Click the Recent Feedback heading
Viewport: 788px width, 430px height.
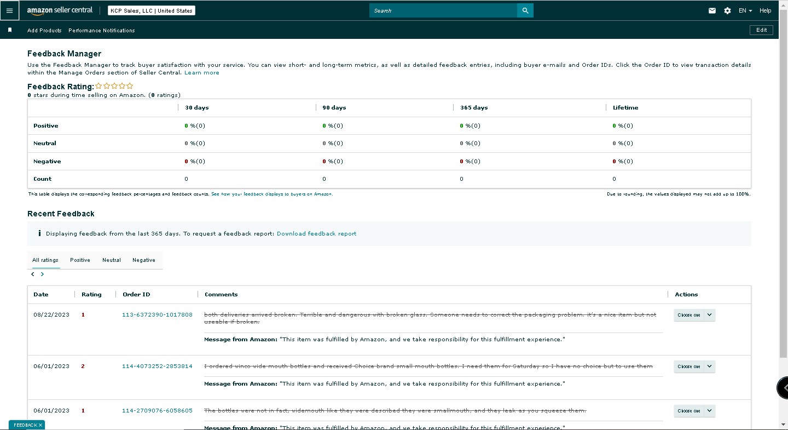click(61, 214)
